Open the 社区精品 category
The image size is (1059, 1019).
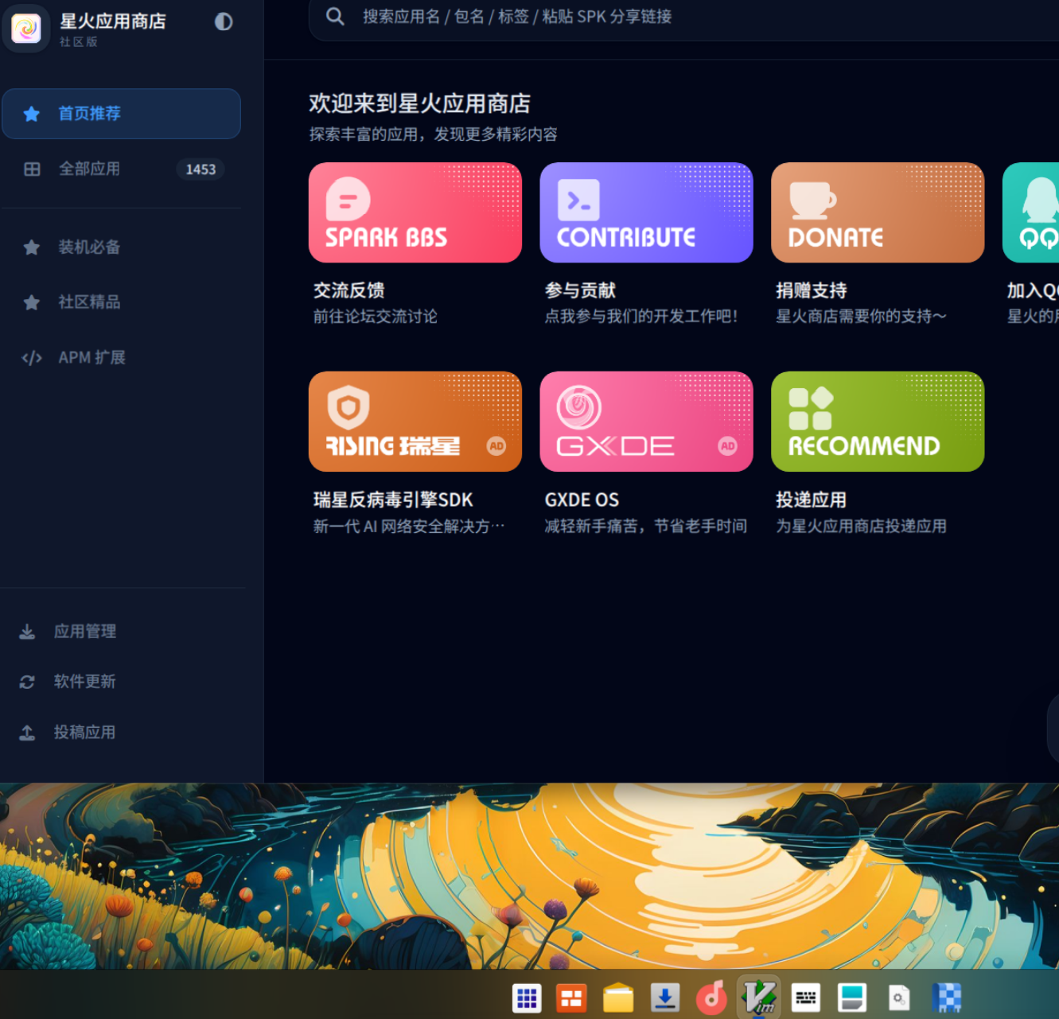tap(121, 302)
